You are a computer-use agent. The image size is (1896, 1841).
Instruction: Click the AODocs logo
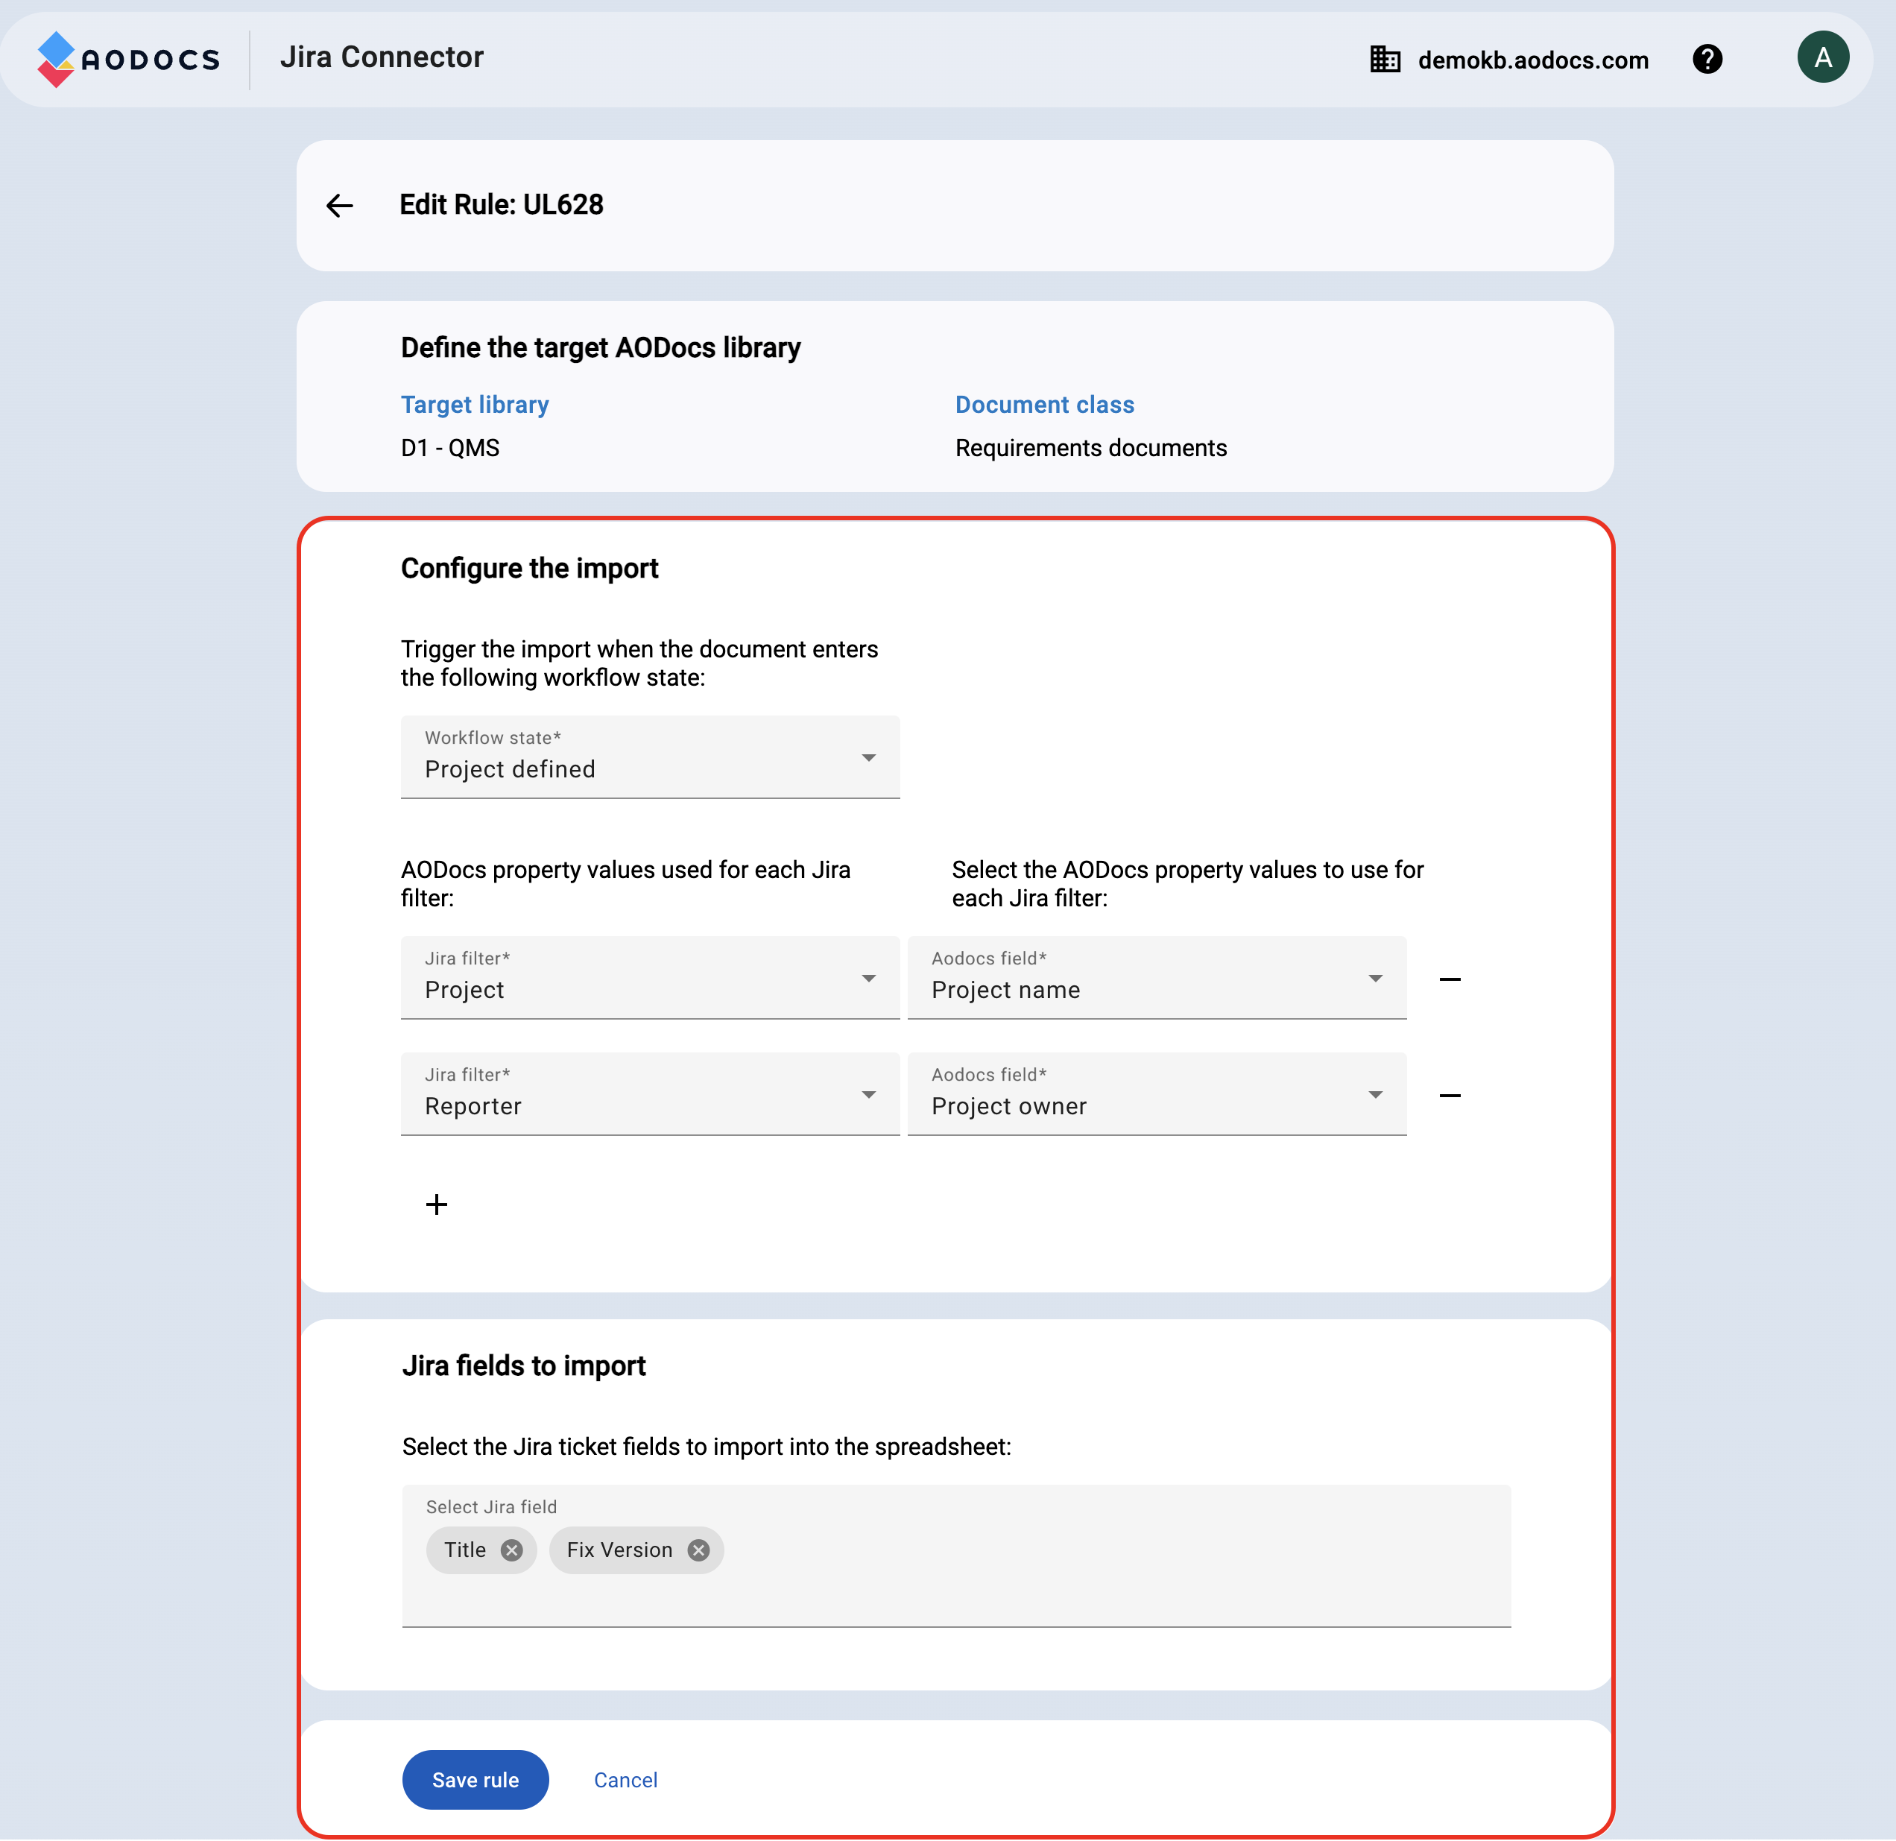(129, 59)
